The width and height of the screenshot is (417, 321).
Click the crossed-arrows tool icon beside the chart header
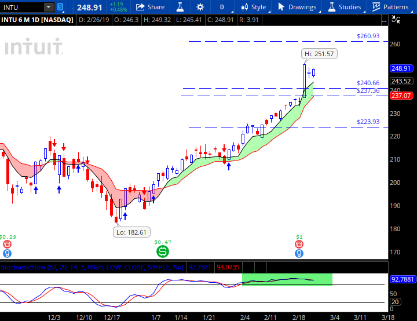pyautogui.click(x=396, y=20)
